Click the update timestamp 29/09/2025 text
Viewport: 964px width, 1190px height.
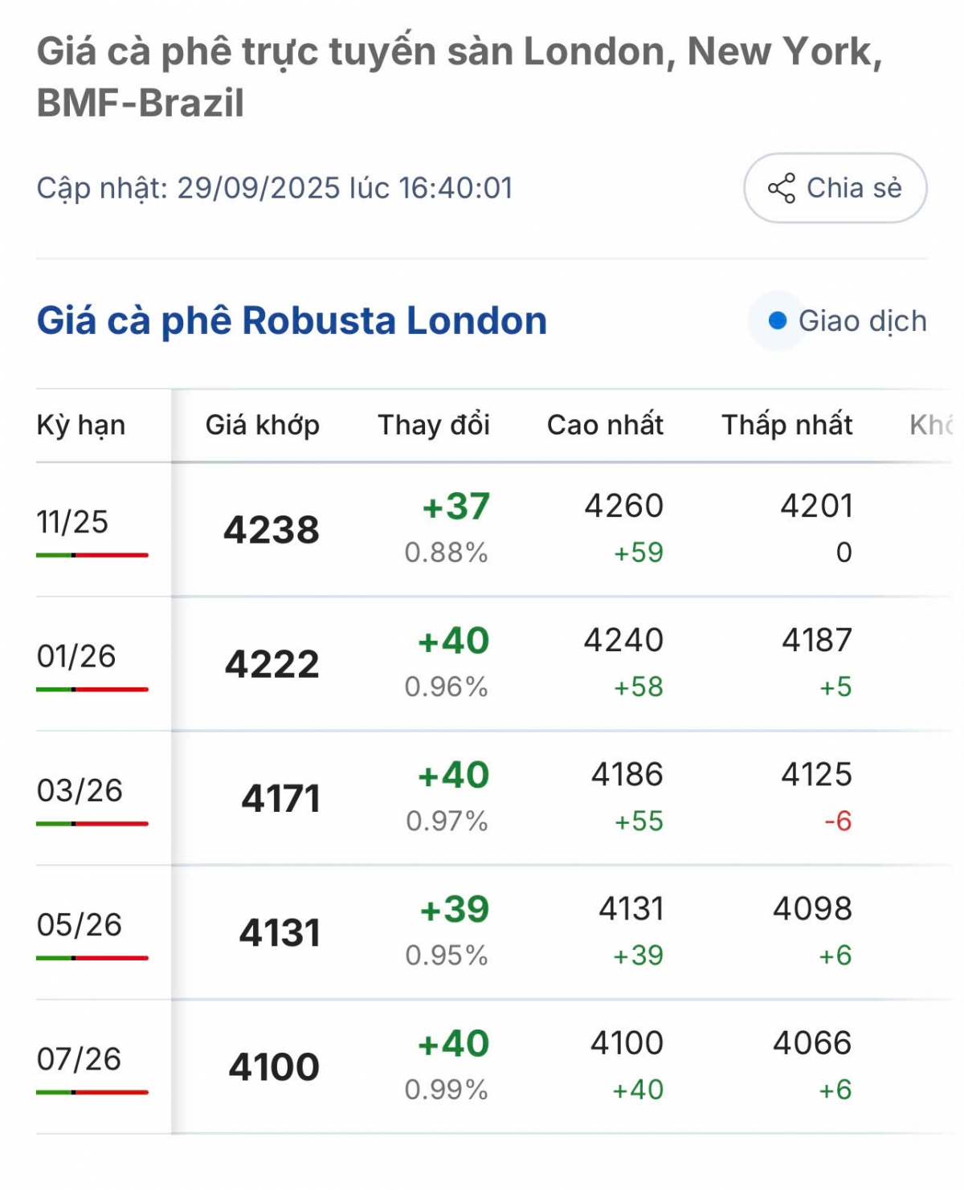pos(259,188)
